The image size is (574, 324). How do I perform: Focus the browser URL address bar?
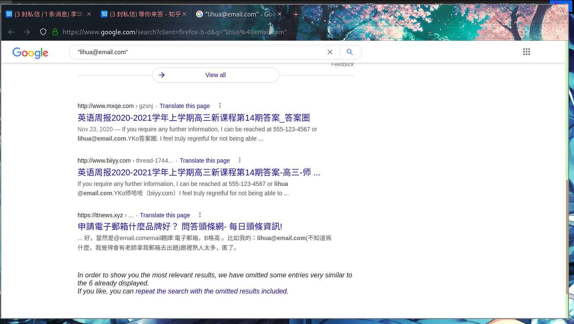[175, 32]
